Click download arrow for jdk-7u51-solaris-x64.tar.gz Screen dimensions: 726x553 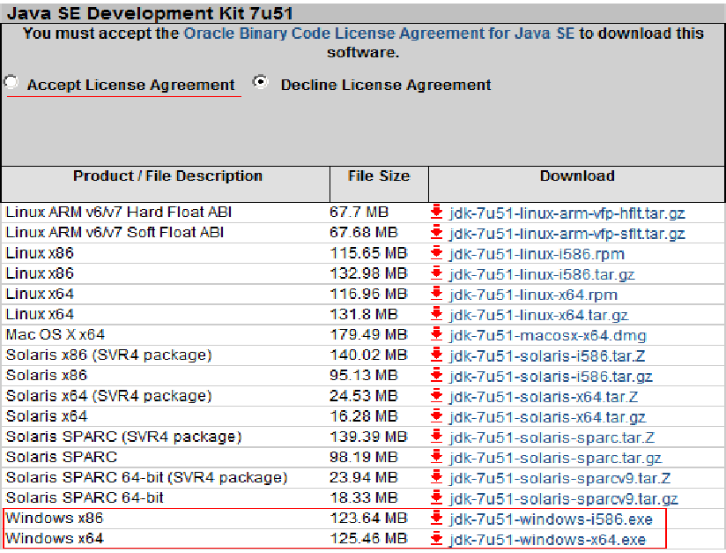pos(436,415)
